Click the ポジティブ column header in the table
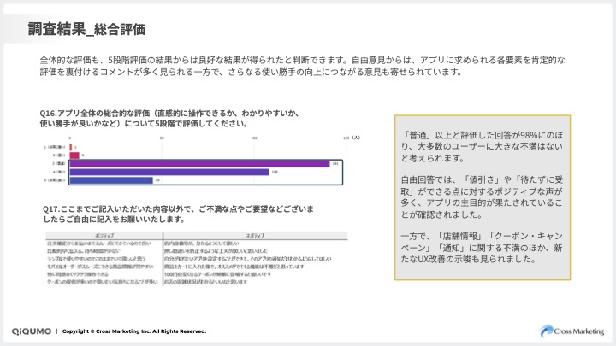Viewport: 616px width, 346px height. click(x=104, y=236)
